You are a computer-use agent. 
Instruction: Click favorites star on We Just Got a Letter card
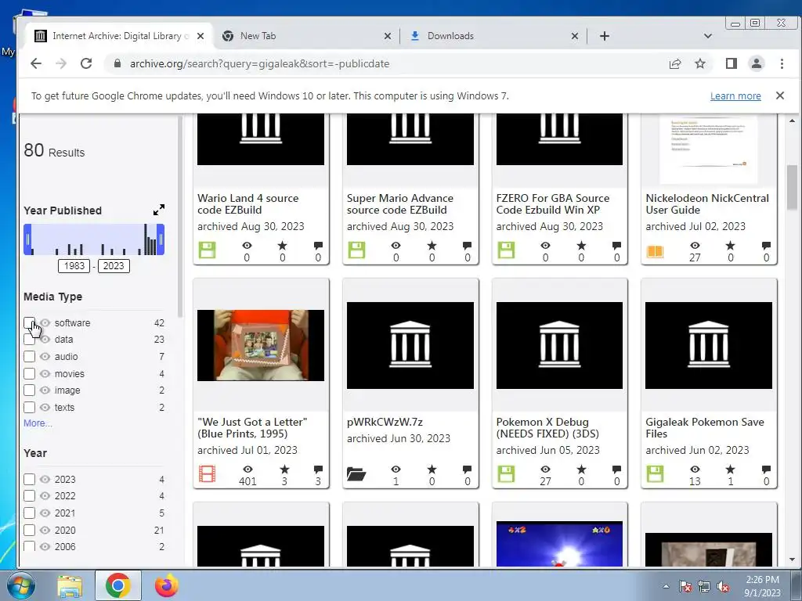(284, 470)
